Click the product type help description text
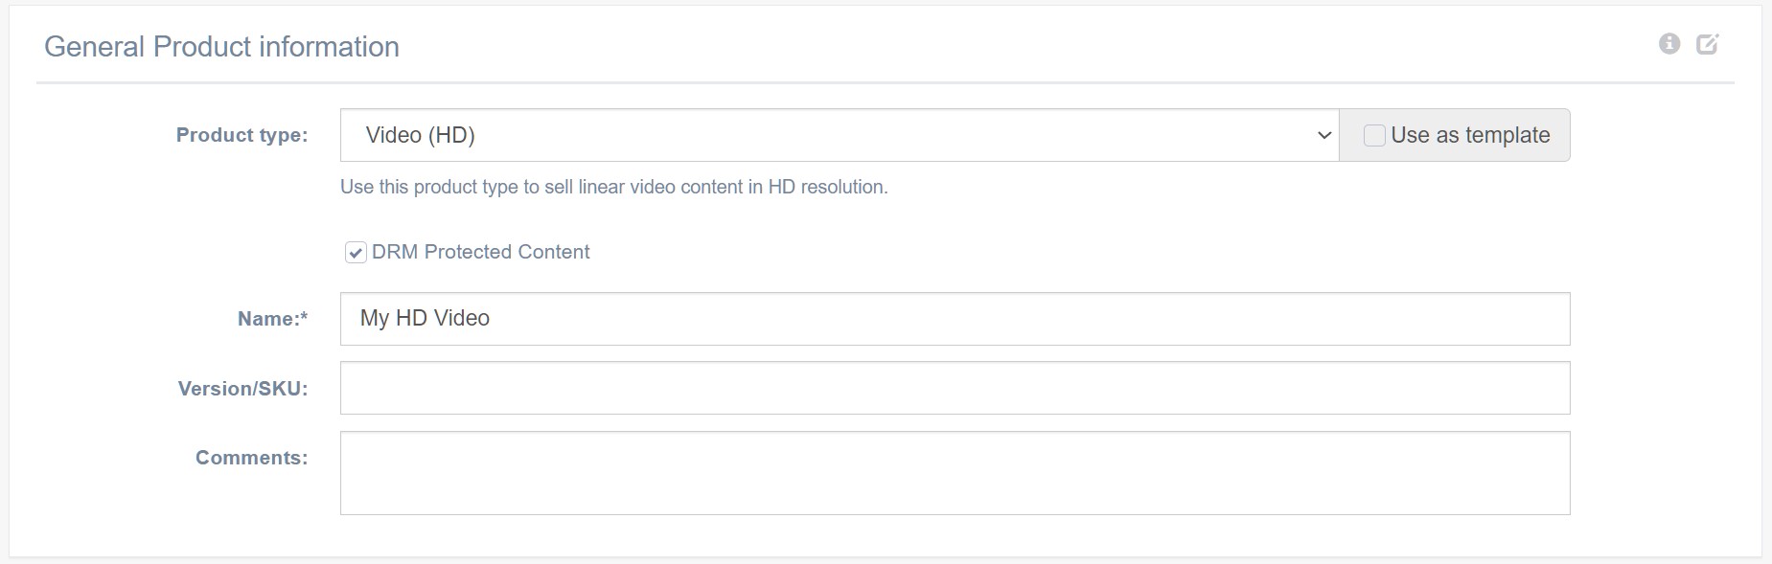1772x564 pixels. [x=613, y=187]
